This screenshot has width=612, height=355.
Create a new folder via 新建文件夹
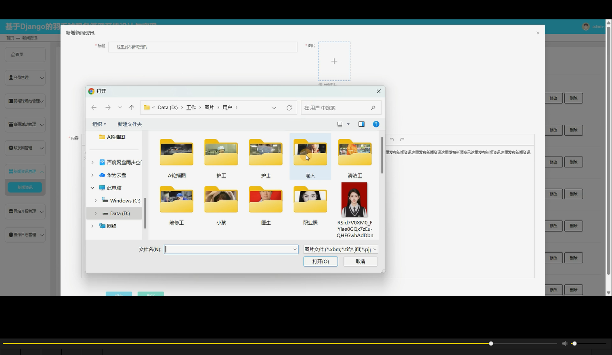(130, 124)
